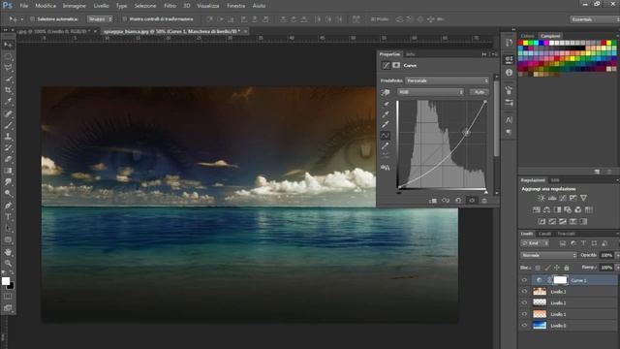The width and height of the screenshot is (620, 349).
Task: Switch to the Colore panel tab
Action: pos(527,36)
